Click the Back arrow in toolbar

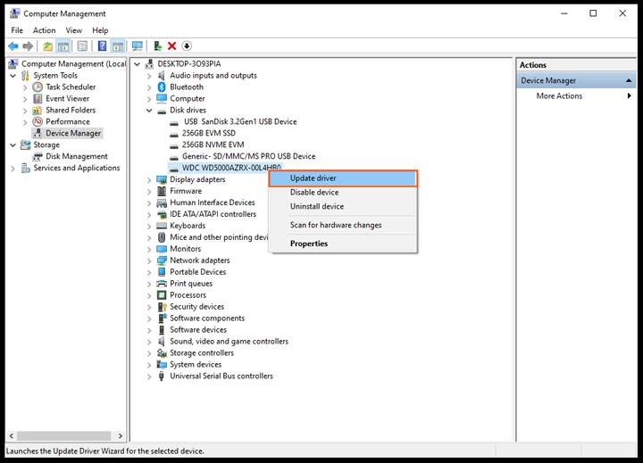[13, 46]
